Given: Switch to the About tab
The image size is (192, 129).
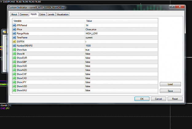Looking at the screenshot, I should tap(14, 14).
